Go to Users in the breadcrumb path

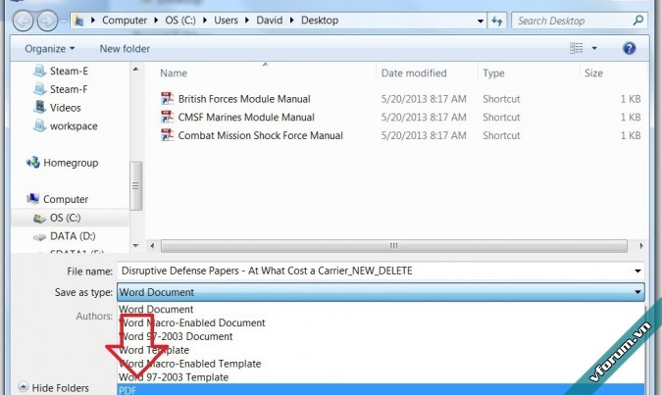226,21
